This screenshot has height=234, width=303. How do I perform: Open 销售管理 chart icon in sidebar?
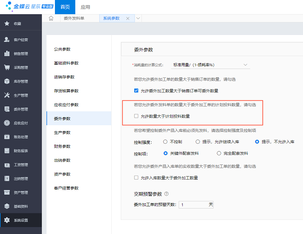pyautogui.click(x=7, y=54)
